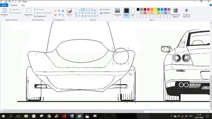Open the Windows Start menu

(x=3, y=116)
